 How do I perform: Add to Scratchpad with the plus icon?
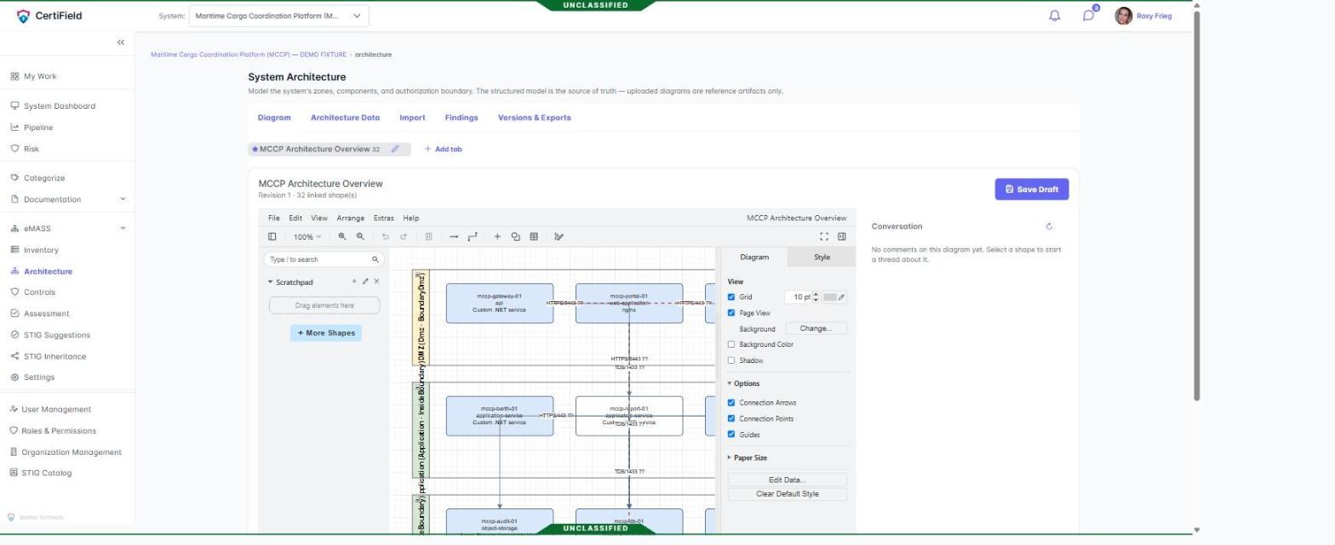[x=354, y=281]
